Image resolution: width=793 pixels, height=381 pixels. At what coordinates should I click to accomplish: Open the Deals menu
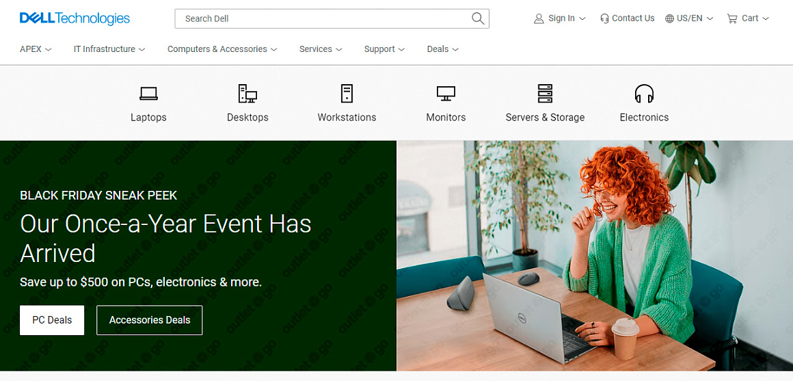(x=442, y=49)
